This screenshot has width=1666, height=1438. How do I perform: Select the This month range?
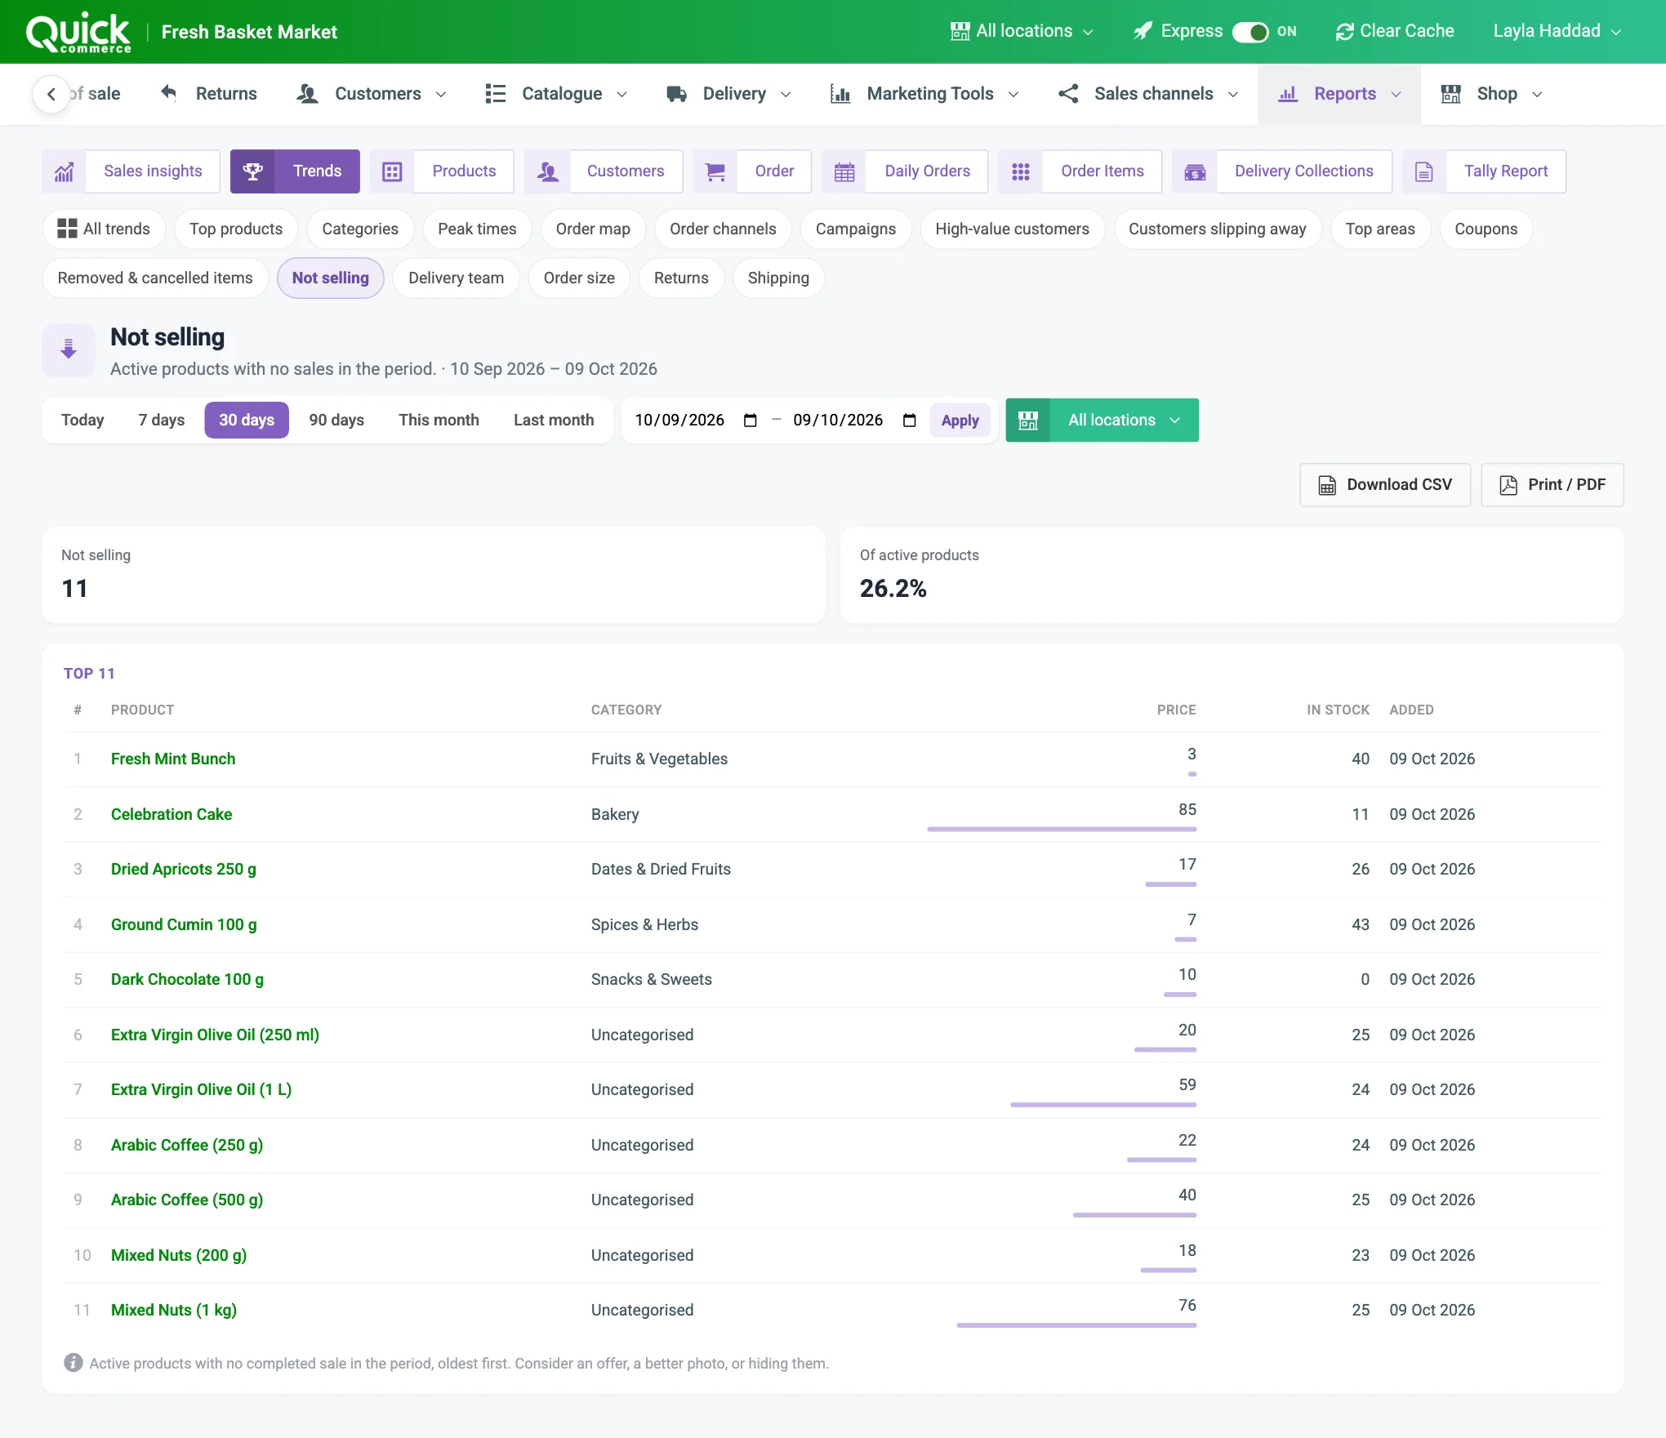pyautogui.click(x=439, y=421)
